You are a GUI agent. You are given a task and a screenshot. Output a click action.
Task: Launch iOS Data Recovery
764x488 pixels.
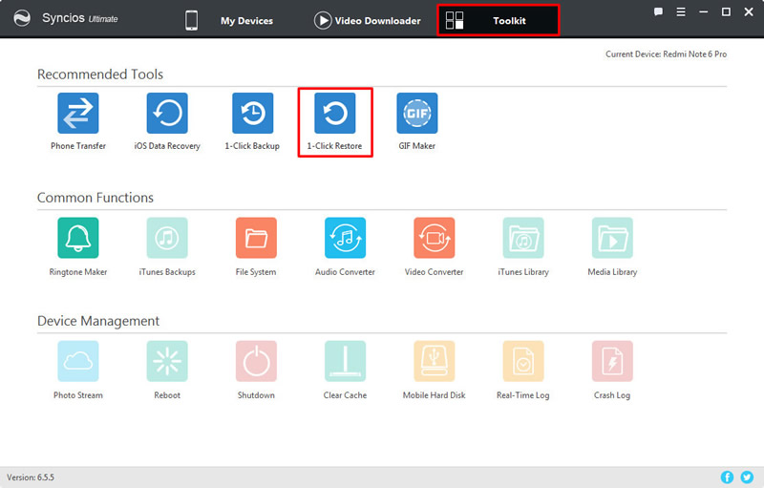click(167, 113)
